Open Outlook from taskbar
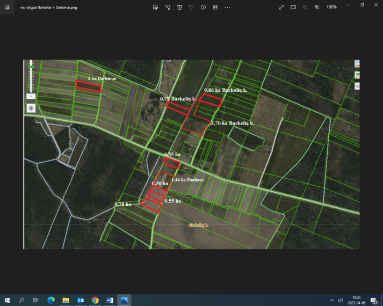383x306 pixels. tap(81, 300)
